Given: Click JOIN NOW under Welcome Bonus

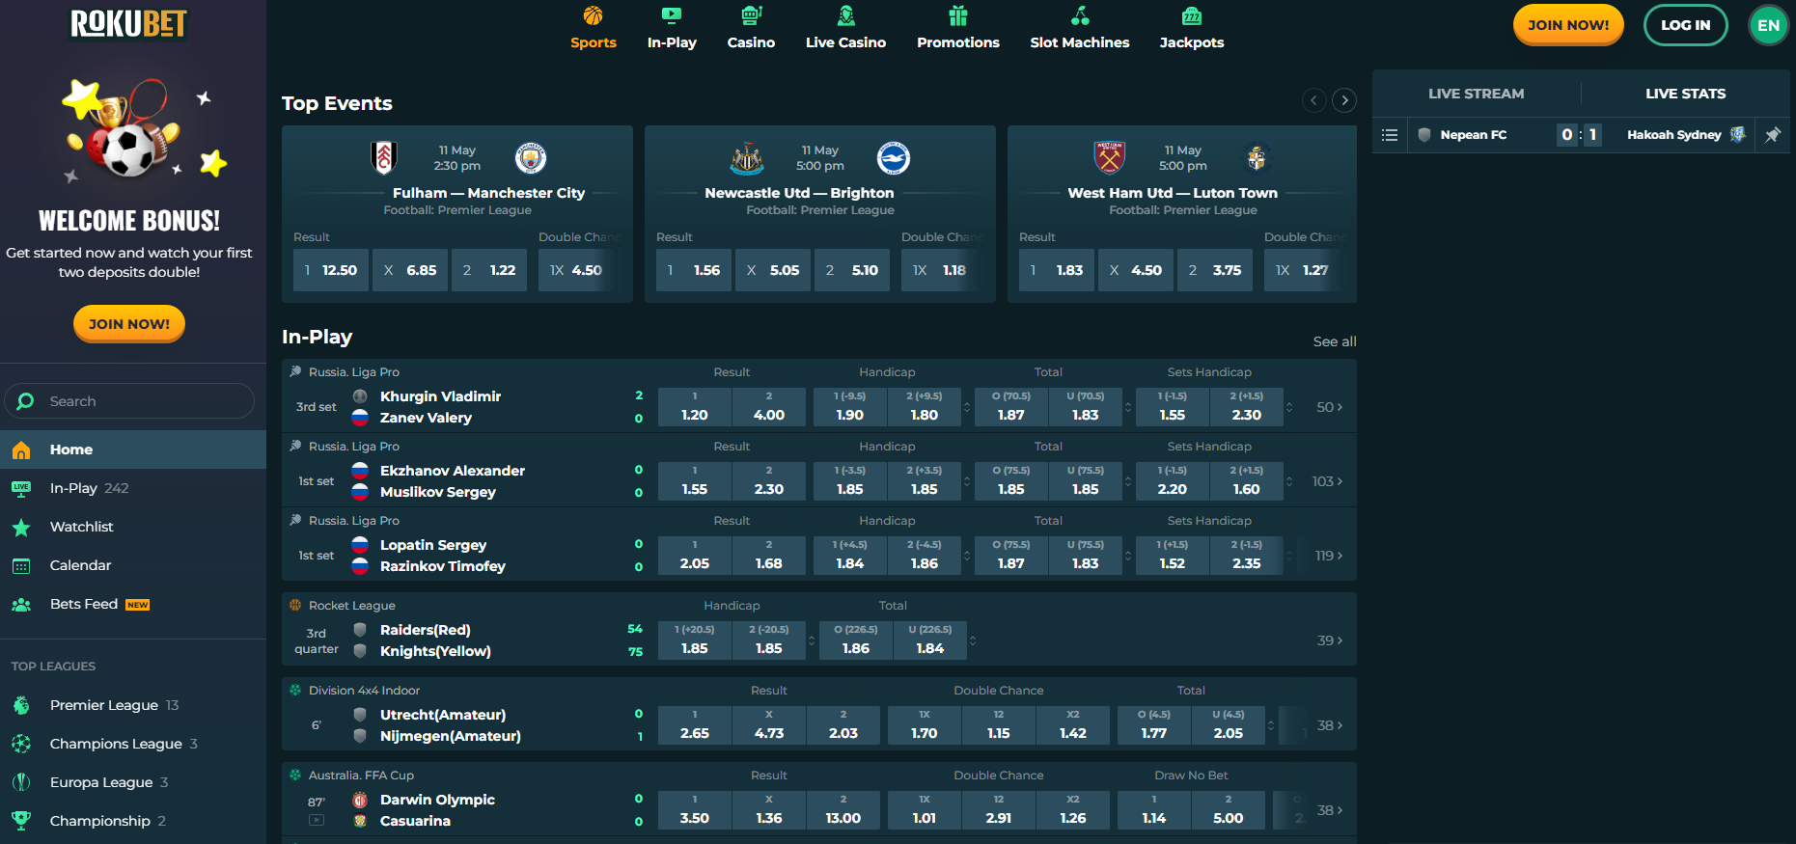Looking at the screenshot, I should pyautogui.click(x=129, y=324).
